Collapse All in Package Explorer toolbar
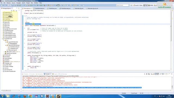 pyautogui.click(x=12, y=11)
